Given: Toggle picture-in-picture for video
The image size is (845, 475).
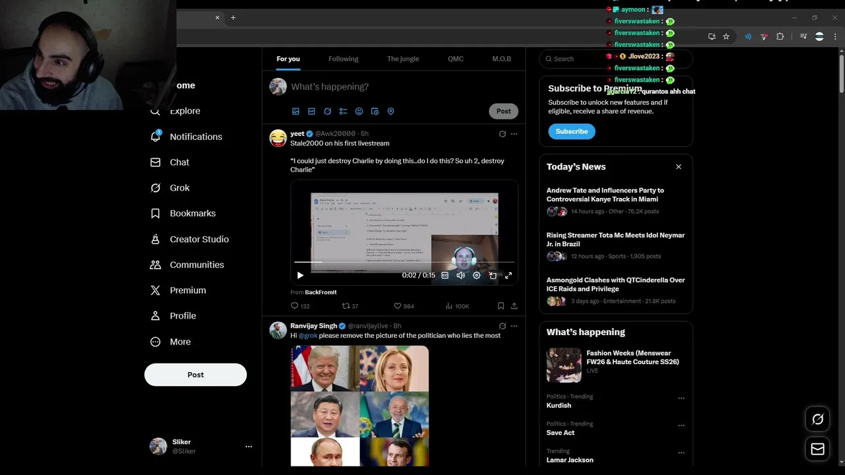Looking at the screenshot, I should 492,276.
